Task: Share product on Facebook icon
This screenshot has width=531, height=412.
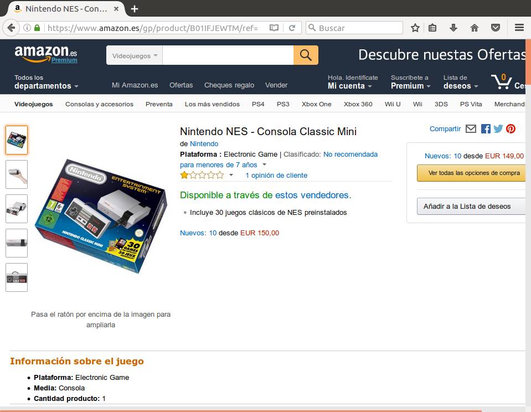Action: [486, 128]
